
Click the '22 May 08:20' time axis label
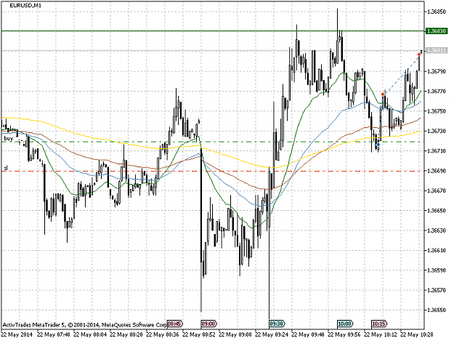click(x=126, y=334)
